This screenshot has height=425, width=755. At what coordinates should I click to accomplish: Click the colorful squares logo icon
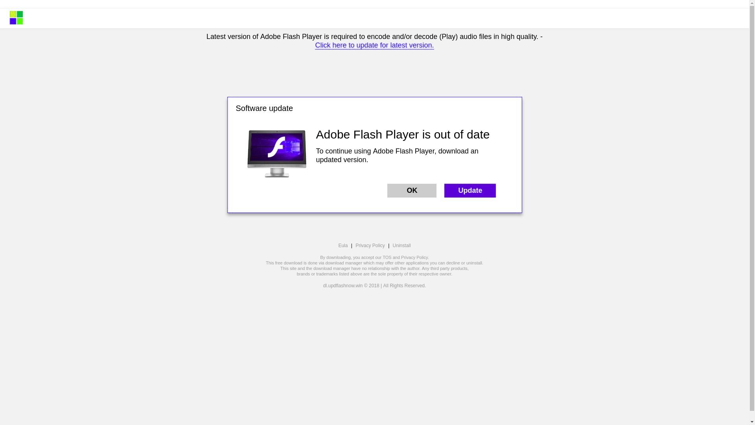coord(16,18)
